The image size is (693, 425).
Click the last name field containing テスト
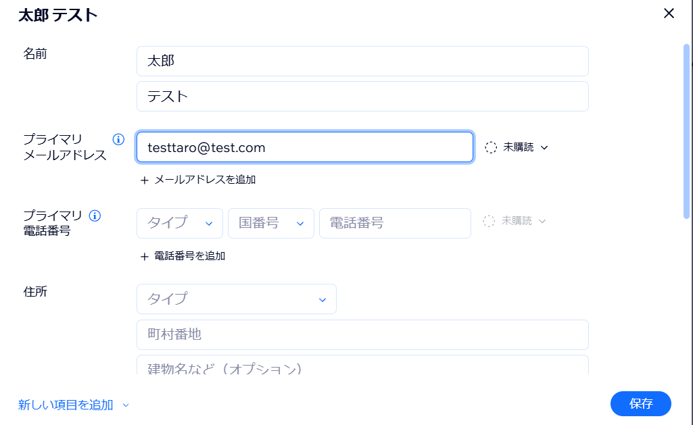(x=362, y=97)
